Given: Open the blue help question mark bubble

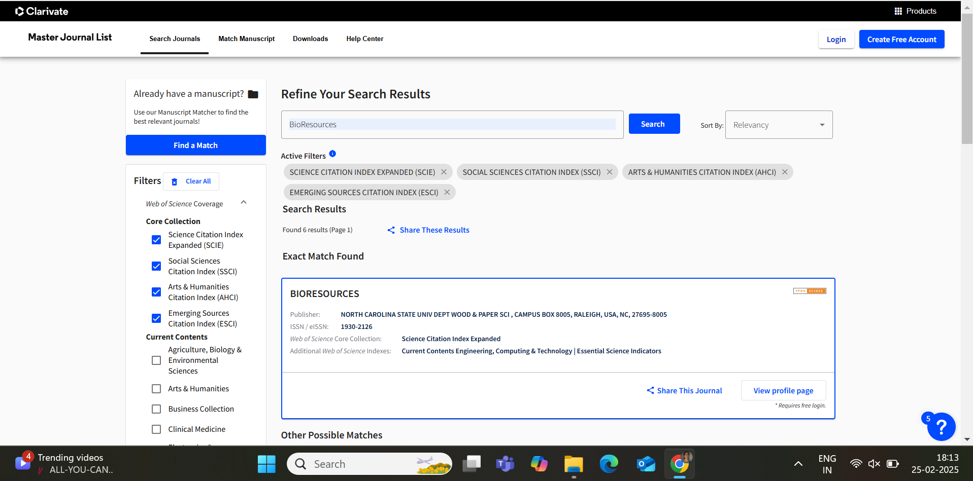Looking at the screenshot, I should 941,427.
